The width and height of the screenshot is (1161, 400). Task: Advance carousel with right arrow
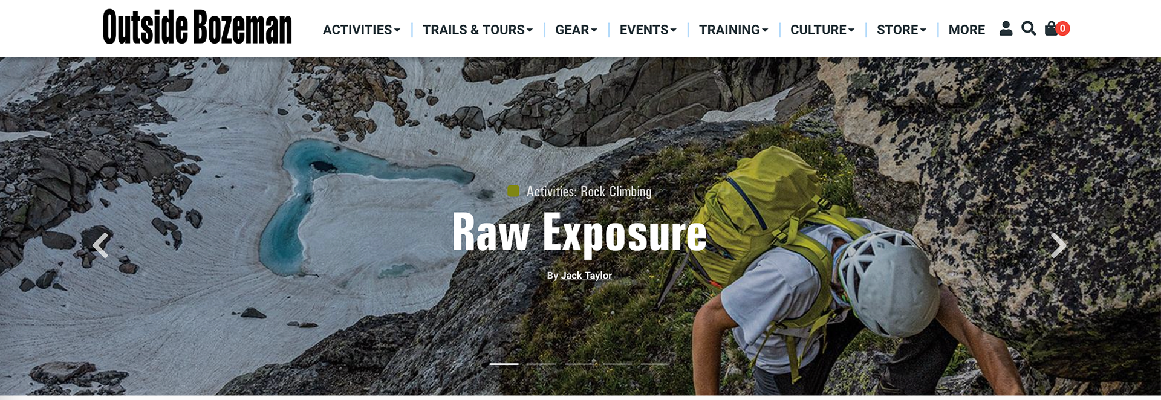(x=1058, y=245)
